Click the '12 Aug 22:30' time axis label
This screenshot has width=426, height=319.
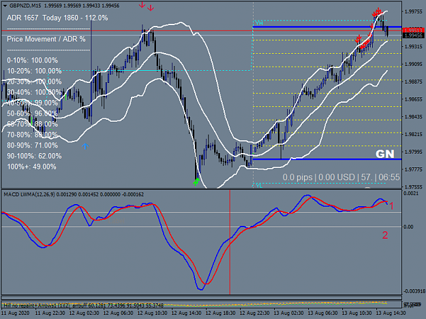pyautogui.click(x=255, y=314)
